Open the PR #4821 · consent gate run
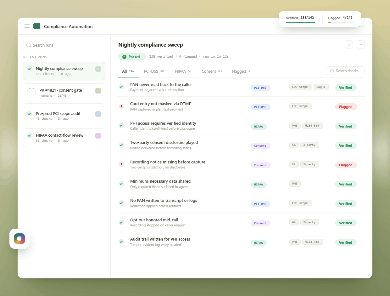 (64, 94)
